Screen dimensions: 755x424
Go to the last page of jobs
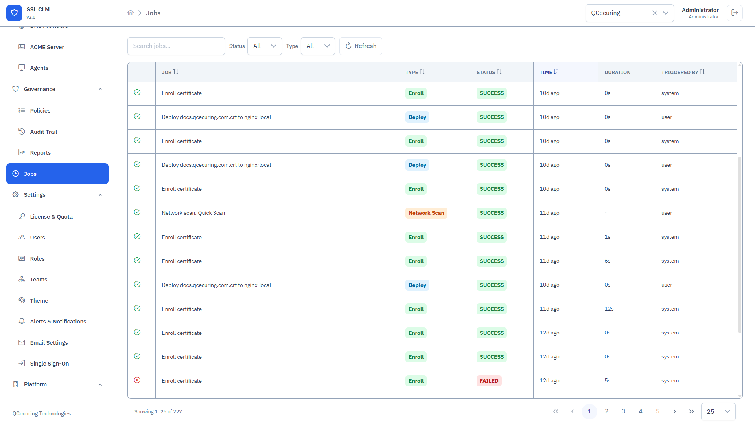point(691,411)
